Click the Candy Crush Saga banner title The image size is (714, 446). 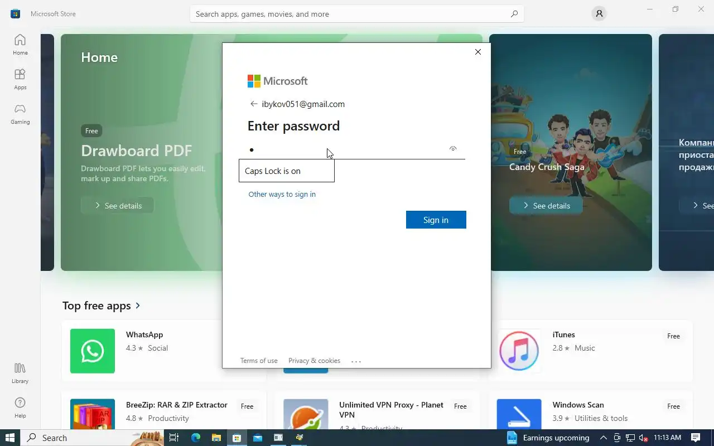click(x=547, y=167)
